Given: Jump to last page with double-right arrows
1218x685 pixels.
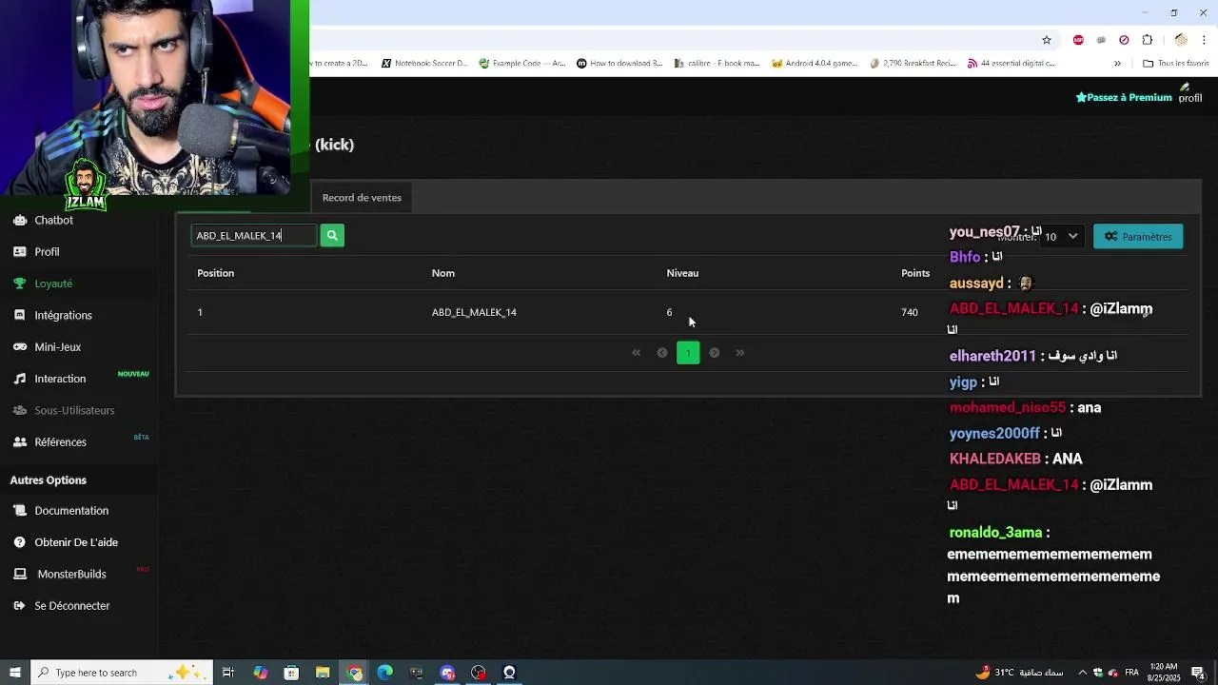Looking at the screenshot, I should [x=739, y=353].
